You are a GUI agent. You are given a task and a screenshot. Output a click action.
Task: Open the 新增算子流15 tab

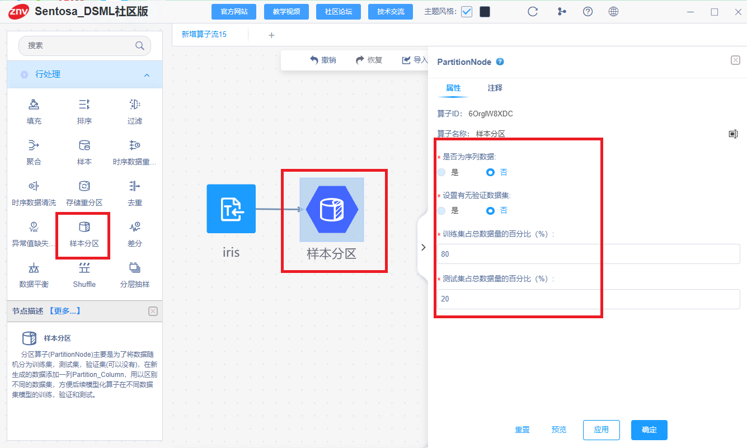pos(204,35)
